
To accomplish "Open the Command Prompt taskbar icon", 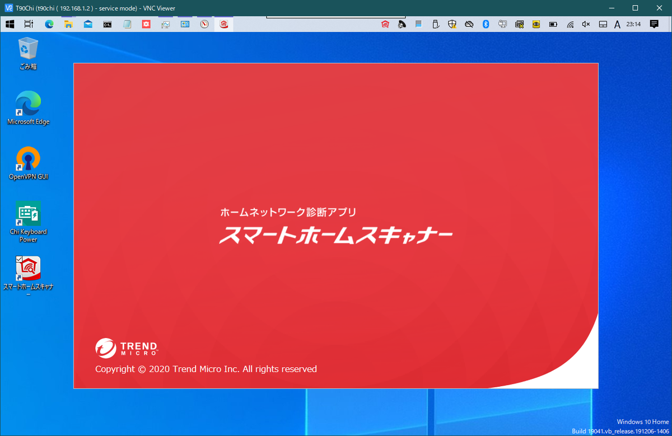I will coord(107,24).
